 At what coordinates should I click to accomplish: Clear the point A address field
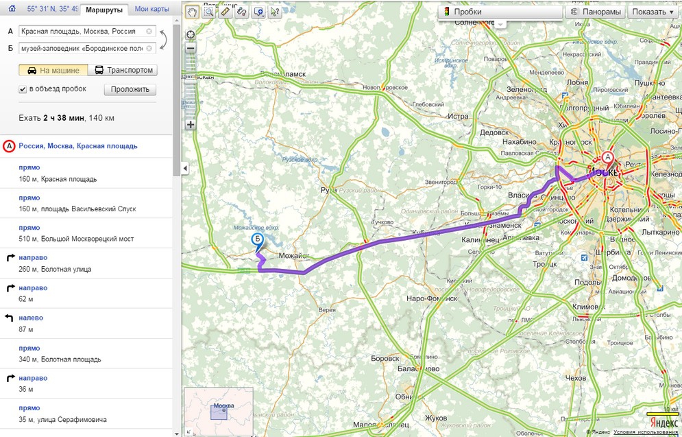(149, 32)
